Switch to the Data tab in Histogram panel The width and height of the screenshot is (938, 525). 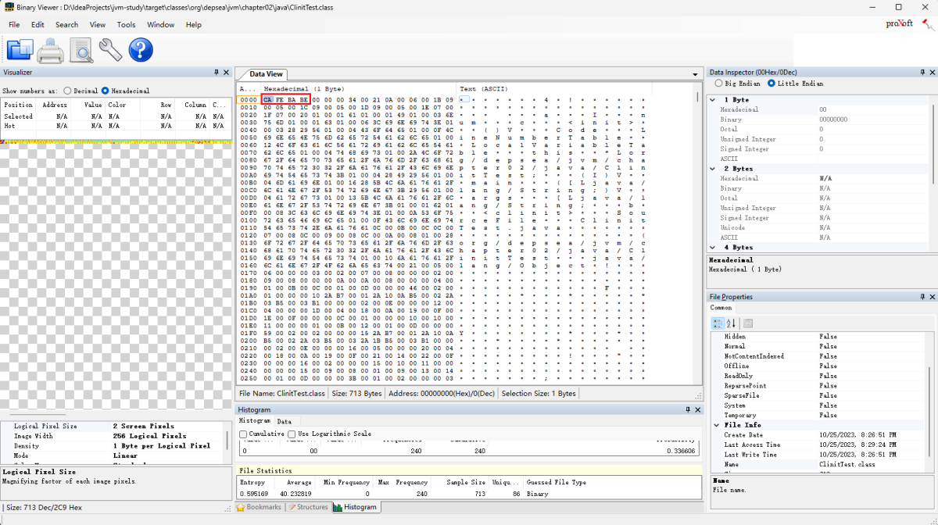(284, 421)
